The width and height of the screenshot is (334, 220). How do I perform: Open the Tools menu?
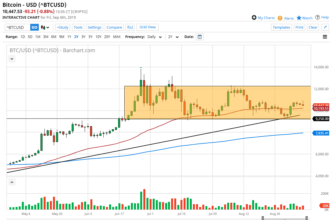pyautogui.click(x=78, y=27)
